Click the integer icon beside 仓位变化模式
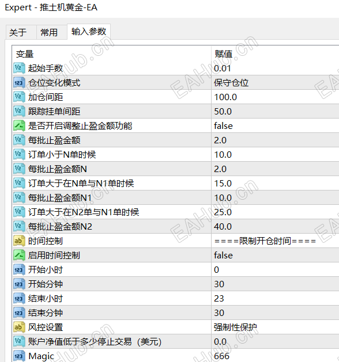This screenshot has height=362, width=339. (x=19, y=83)
